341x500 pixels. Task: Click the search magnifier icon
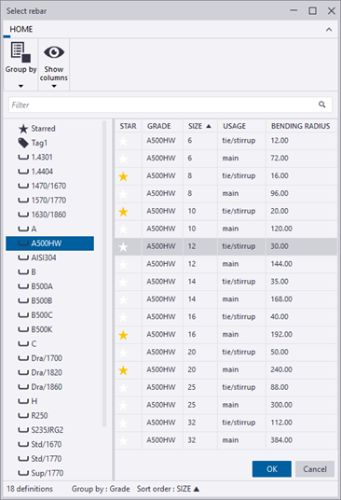pyautogui.click(x=321, y=104)
